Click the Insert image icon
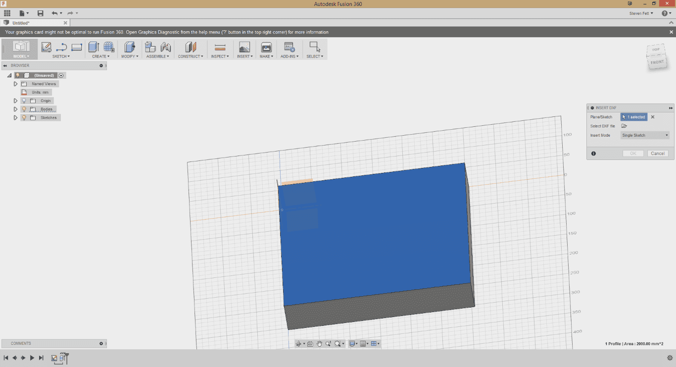The image size is (676, 367). coord(244,47)
